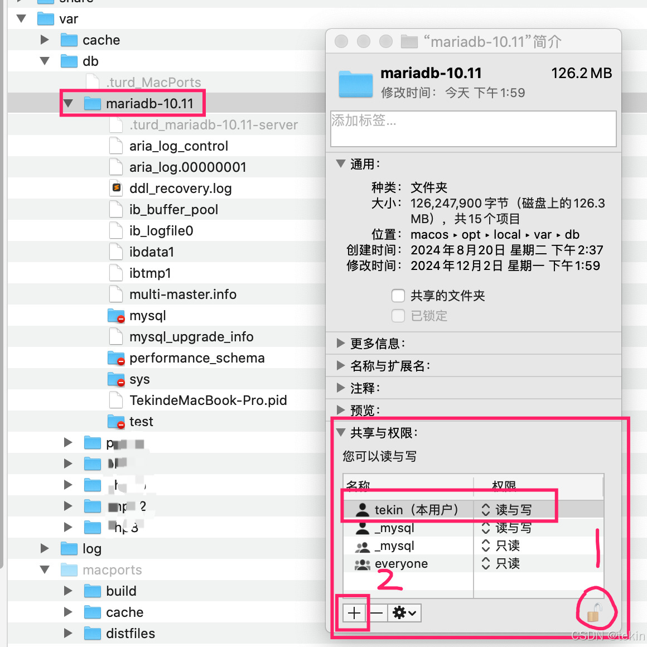Select the performance_schema restricted folder icon
The height and width of the screenshot is (647, 647).
point(115,358)
